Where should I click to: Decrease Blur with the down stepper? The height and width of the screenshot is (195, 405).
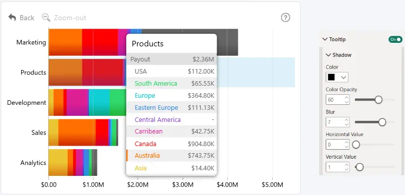coord(346,124)
